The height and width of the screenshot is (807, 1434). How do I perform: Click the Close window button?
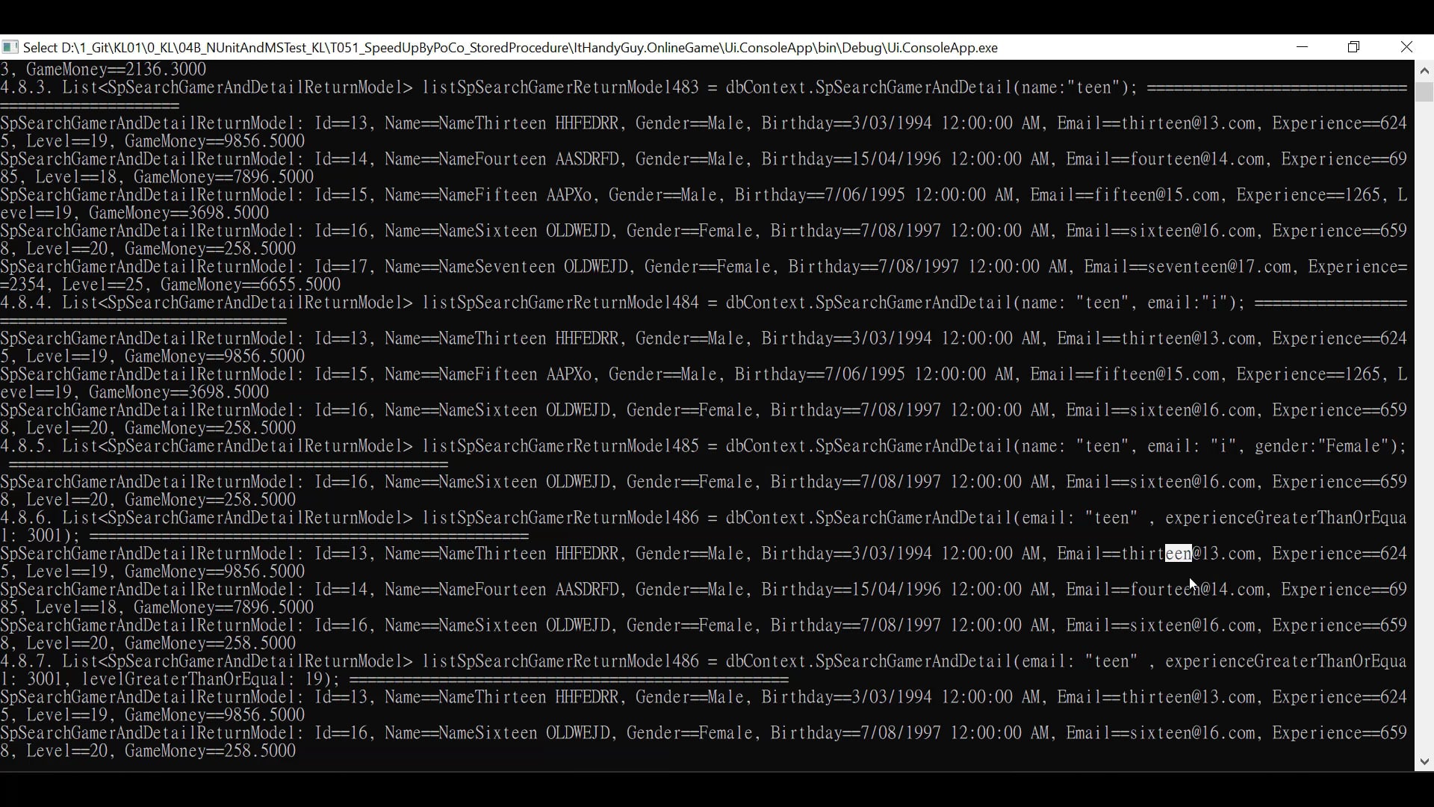pos(1407,47)
